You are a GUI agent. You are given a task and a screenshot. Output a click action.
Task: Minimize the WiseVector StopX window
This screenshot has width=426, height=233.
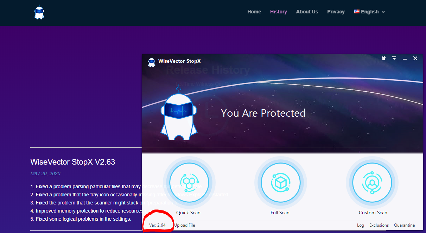coord(405,59)
